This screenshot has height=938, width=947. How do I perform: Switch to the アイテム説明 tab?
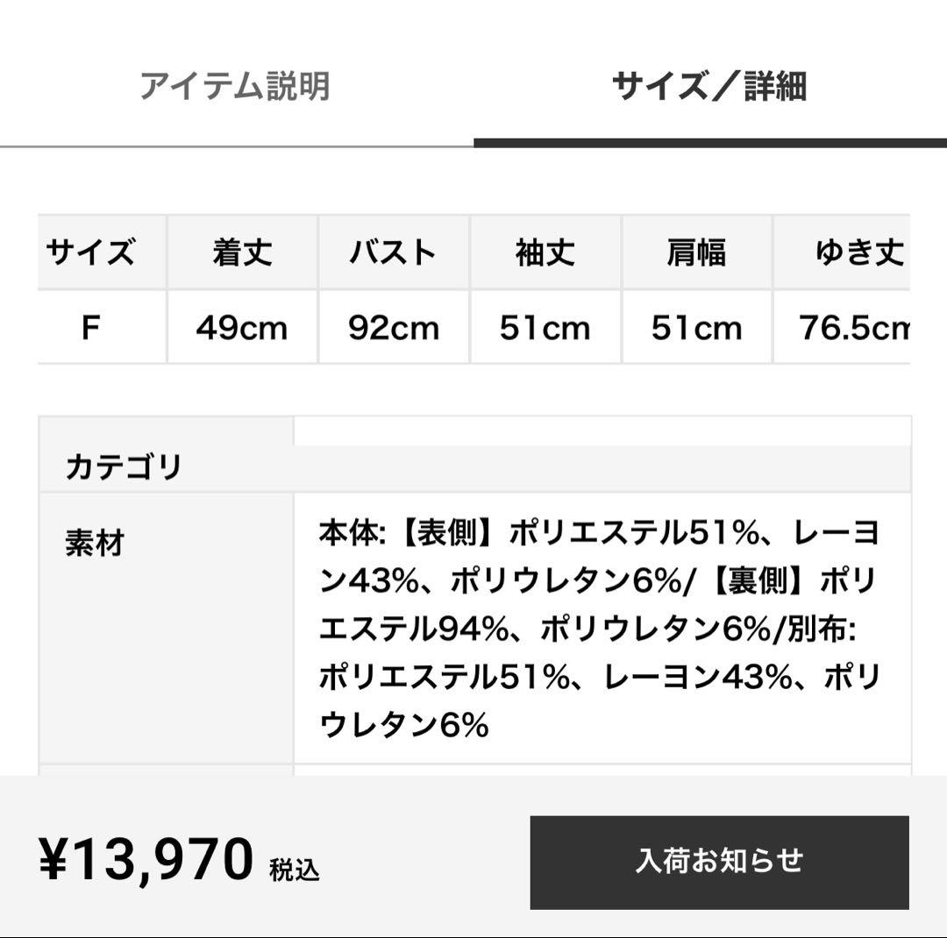pos(235,87)
